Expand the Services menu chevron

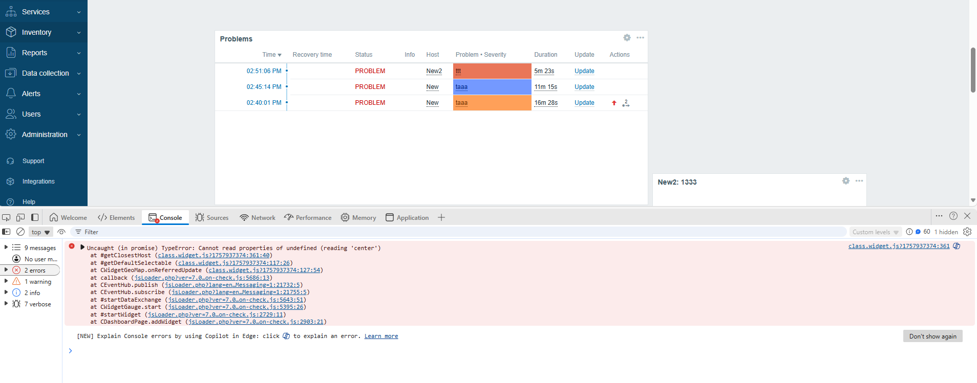point(79,12)
